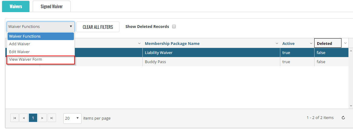
Task: Select View Waiver Form option
Action: click(25, 59)
